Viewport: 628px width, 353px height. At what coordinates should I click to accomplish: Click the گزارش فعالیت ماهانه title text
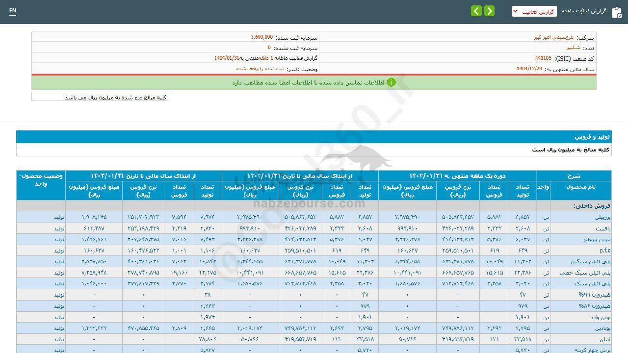coord(584,11)
